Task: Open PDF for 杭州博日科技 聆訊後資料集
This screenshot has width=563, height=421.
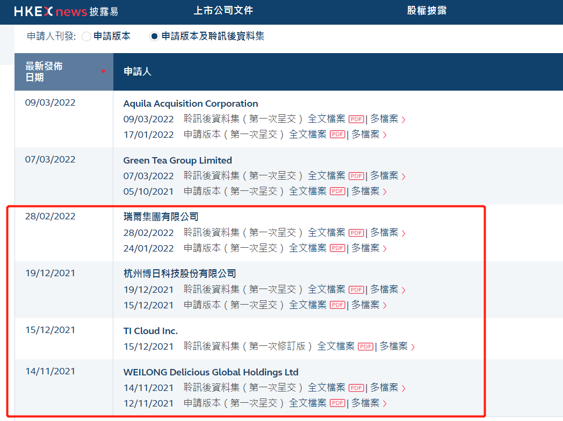Action: point(356,289)
